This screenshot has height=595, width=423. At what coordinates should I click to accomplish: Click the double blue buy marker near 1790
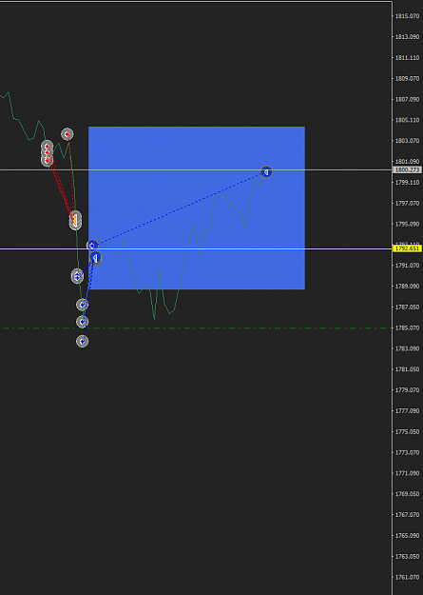77,276
